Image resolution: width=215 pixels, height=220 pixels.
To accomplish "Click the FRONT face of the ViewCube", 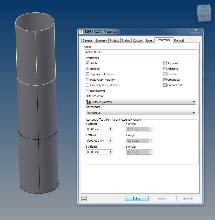I will (x=204, y=16).
